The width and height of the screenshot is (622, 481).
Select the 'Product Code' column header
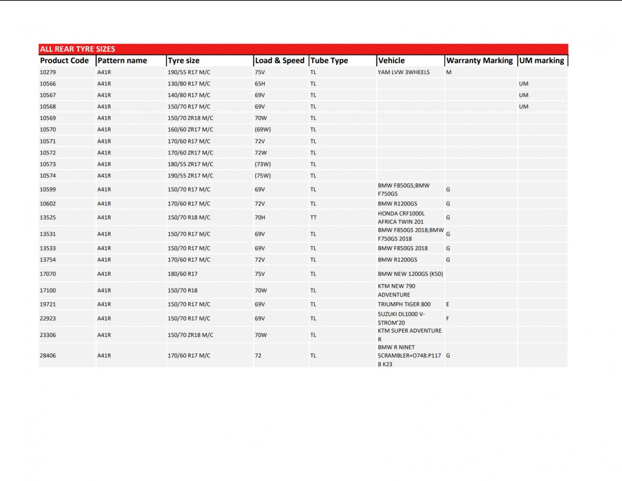pyautogui.click(x=64, y=61)
